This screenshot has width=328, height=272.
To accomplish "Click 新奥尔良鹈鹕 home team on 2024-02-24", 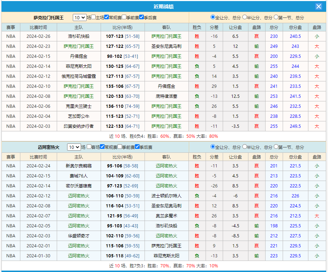I will [x=79, y=166].
